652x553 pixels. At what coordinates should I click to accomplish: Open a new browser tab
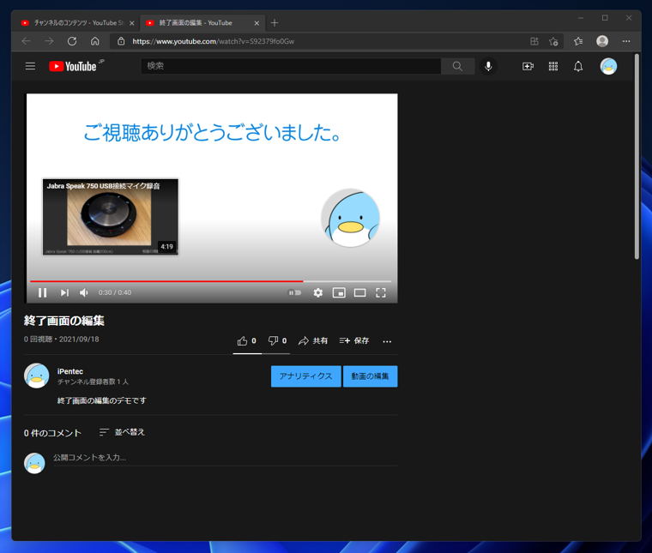pyautogui.click(x=275, y=23)
